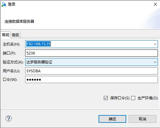The width and height of the screenshot is (160, 128).
Task: Click the 端口 field with 5236
Action: pos(92,53)
